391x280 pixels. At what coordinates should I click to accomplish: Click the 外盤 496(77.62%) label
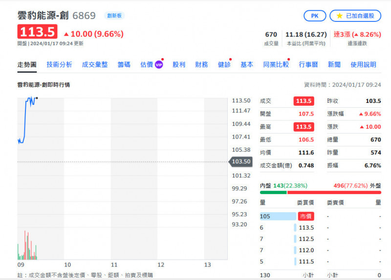click(x=357, y=186)
